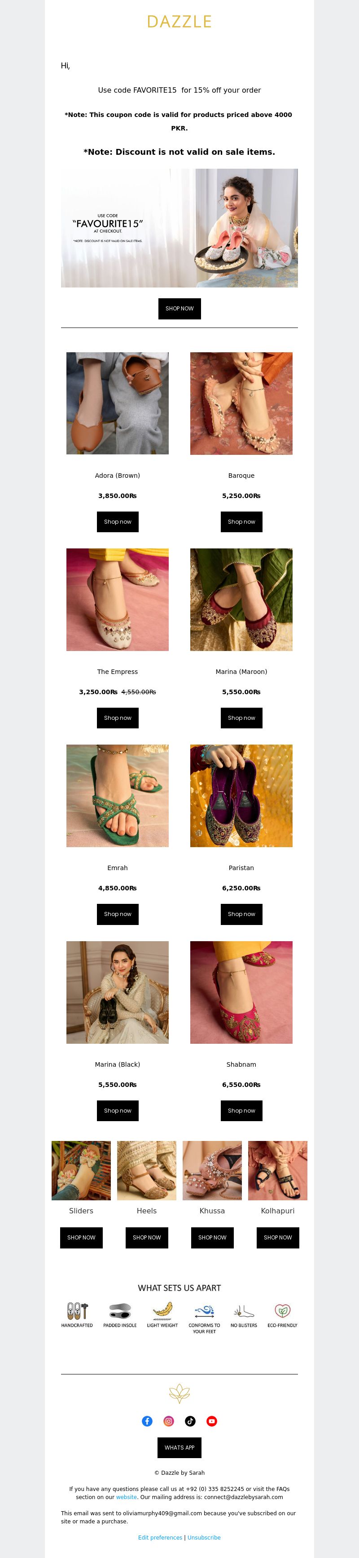
Task: Shop now for Paristan shoes
Action: tap(241, 914)
